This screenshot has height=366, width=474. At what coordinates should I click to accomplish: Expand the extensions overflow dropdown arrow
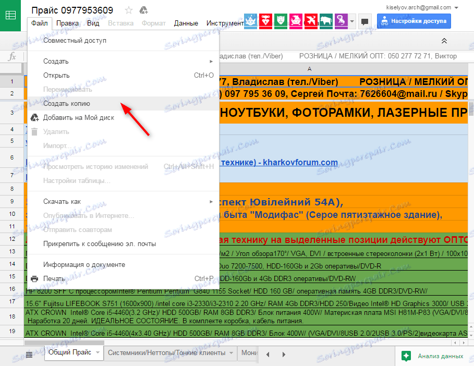tap(351, 22)
